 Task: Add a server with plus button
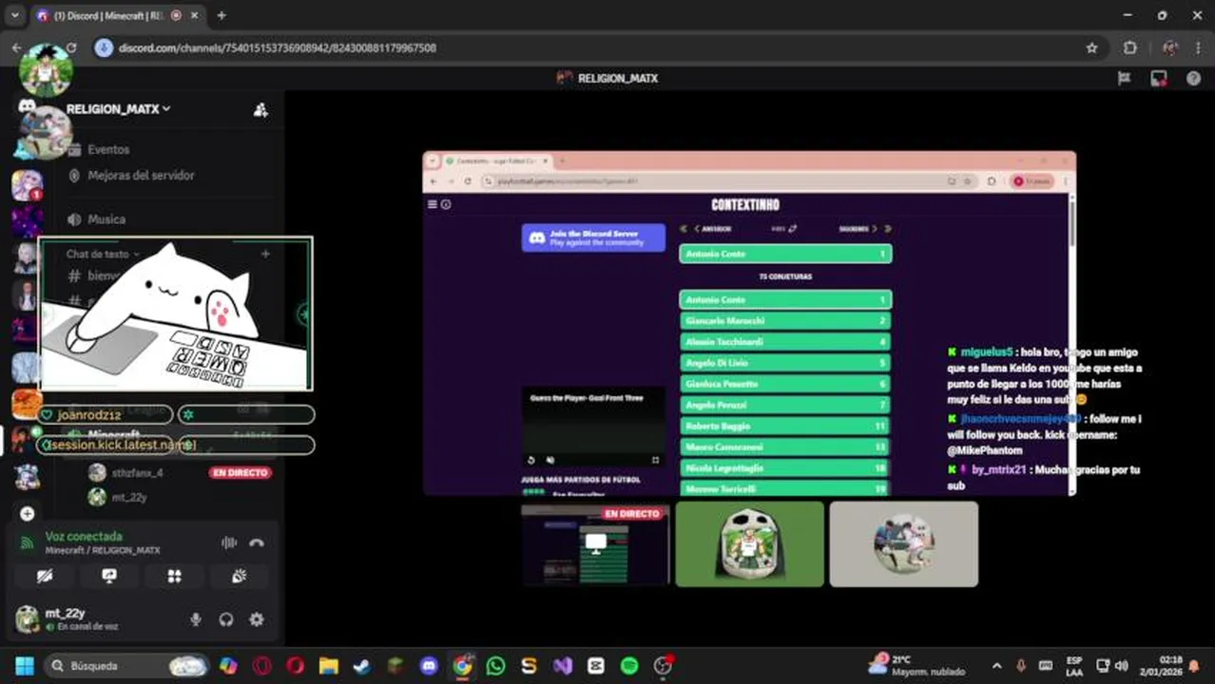pos(27,514)
